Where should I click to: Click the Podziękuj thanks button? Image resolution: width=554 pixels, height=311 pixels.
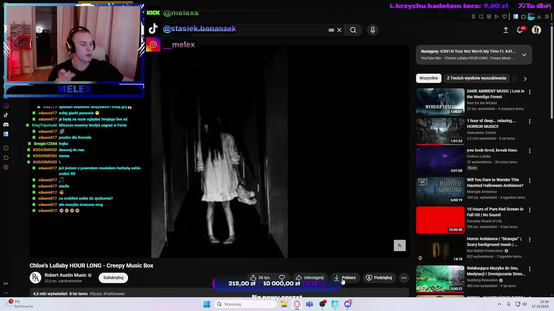tap(379, 278)
